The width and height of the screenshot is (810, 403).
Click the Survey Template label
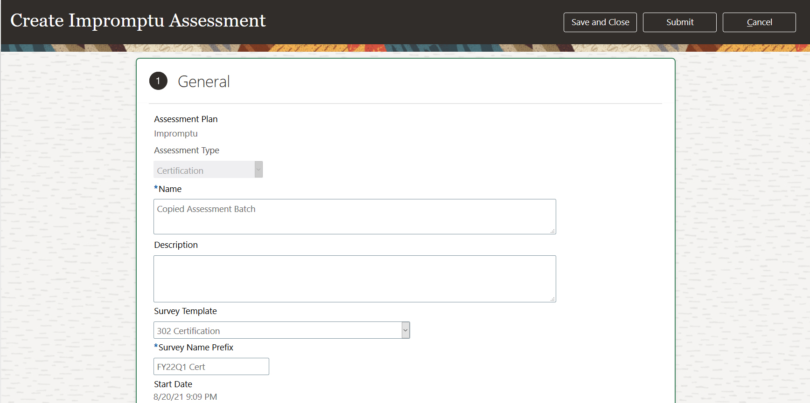pyautogui.click(x=185, y=311)
